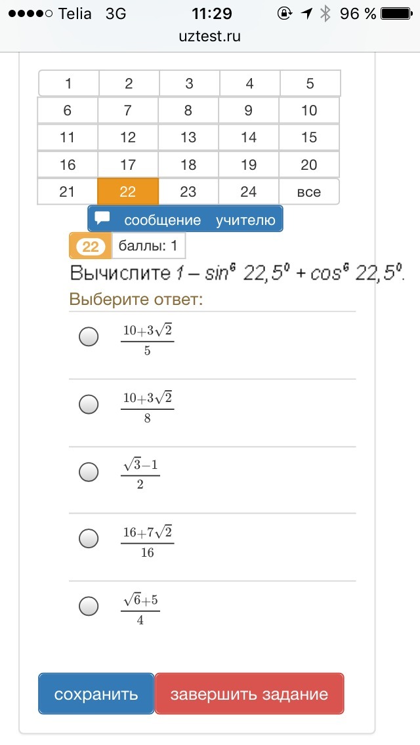
Task: Show all questions with 'все'
Action: [309, 191]
